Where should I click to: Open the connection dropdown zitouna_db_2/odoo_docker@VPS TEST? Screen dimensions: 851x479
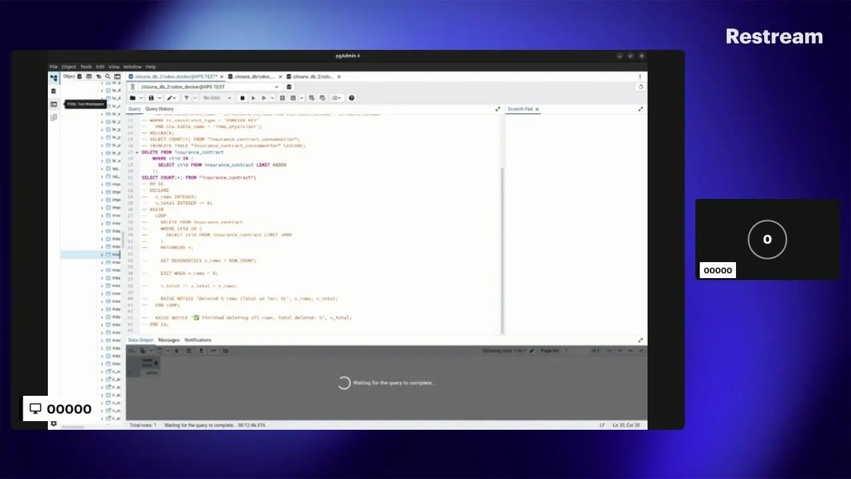pos(209,86)
